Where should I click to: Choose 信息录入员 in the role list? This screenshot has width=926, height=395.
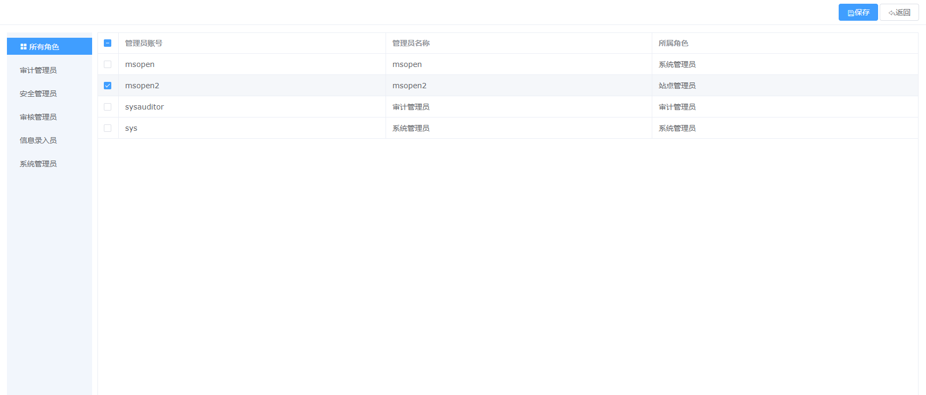[38, 140]
